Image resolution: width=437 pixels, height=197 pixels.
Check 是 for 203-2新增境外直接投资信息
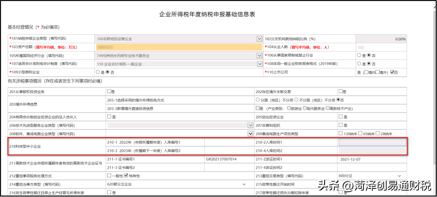point(257,108)
